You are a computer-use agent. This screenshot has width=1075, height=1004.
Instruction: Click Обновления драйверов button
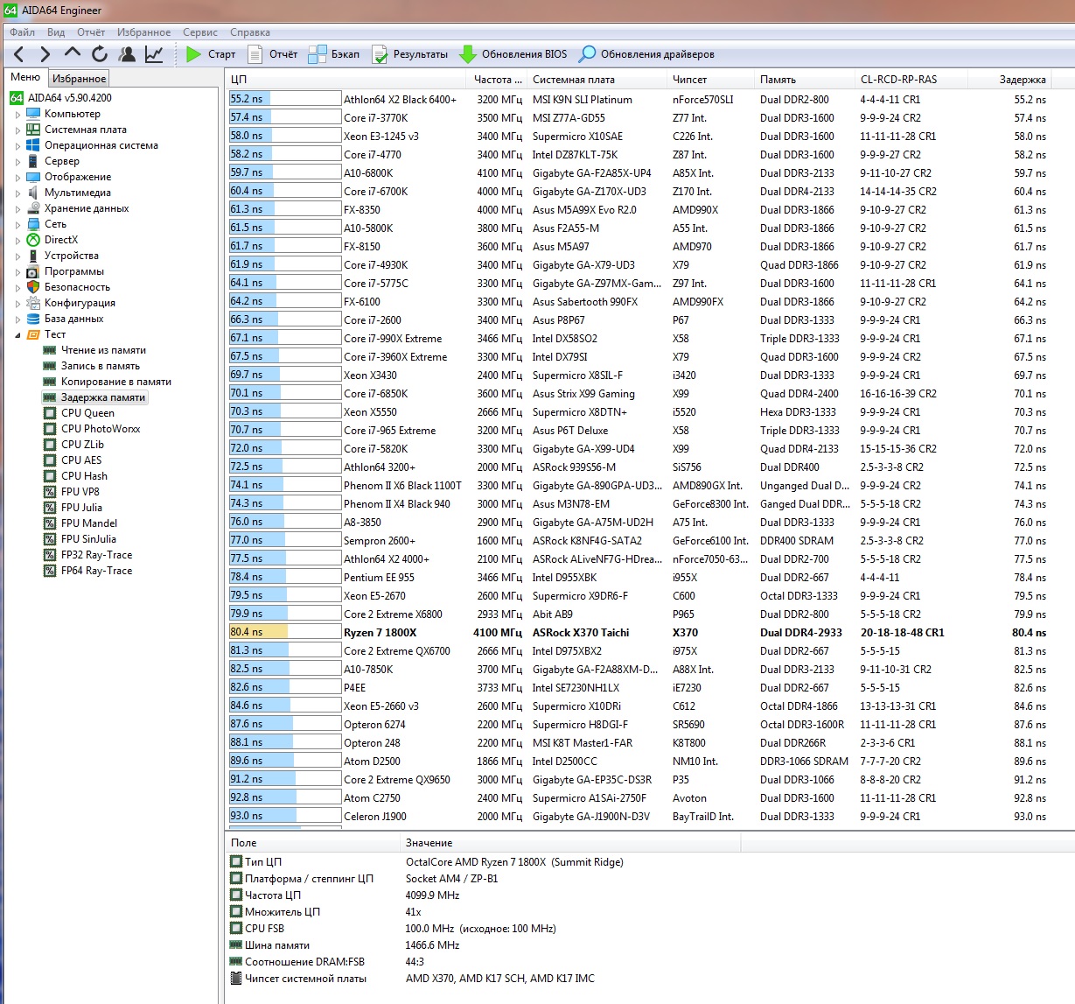click(x=647, y=54)
